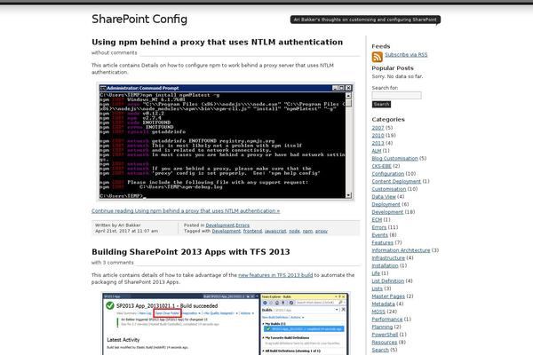Open the Customisation category
Image resolution: width=533 pixels, height=355 pixels.
click(389, 189)
